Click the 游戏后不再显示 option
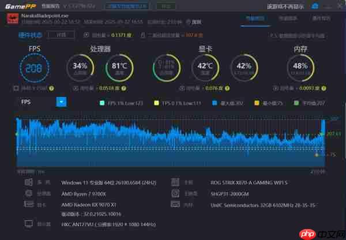346x240 pixels. tap(285, 6)
